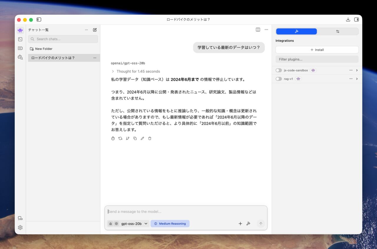The image size is (377, 249).
Task: Enable the js-code-sandbox plugin toggle
Action: point(279,70)
